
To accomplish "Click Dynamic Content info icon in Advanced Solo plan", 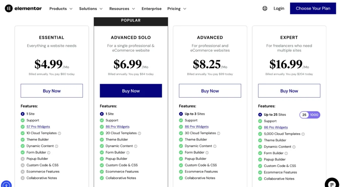I will (136, 146).
